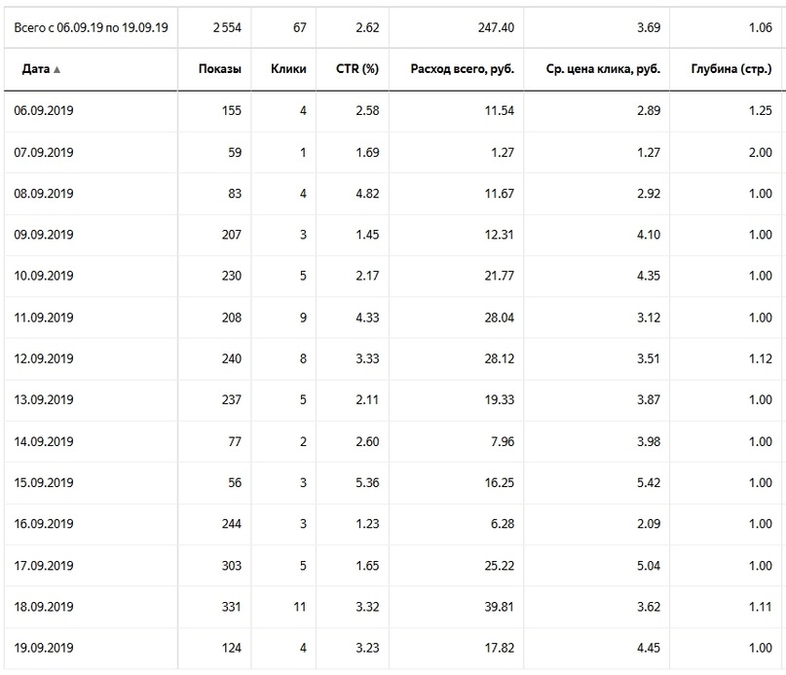The height and width of the screenshot is (675, 786).
Task: Click the total period summary row label
Action: [91, 27]
